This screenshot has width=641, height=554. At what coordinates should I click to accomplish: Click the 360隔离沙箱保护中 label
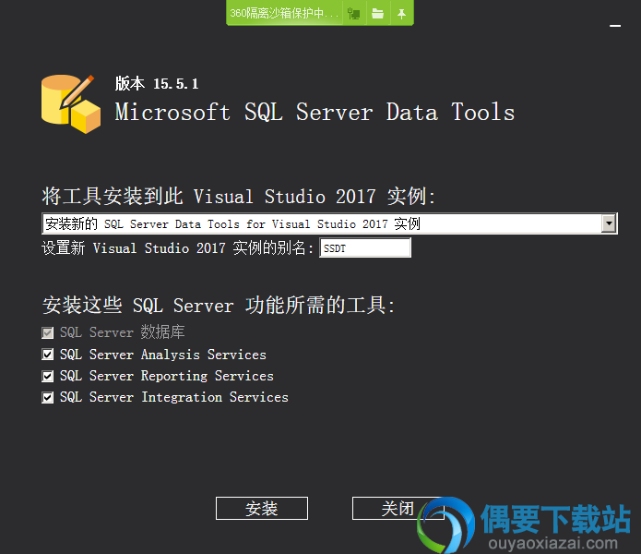click(x=284, y=14)
